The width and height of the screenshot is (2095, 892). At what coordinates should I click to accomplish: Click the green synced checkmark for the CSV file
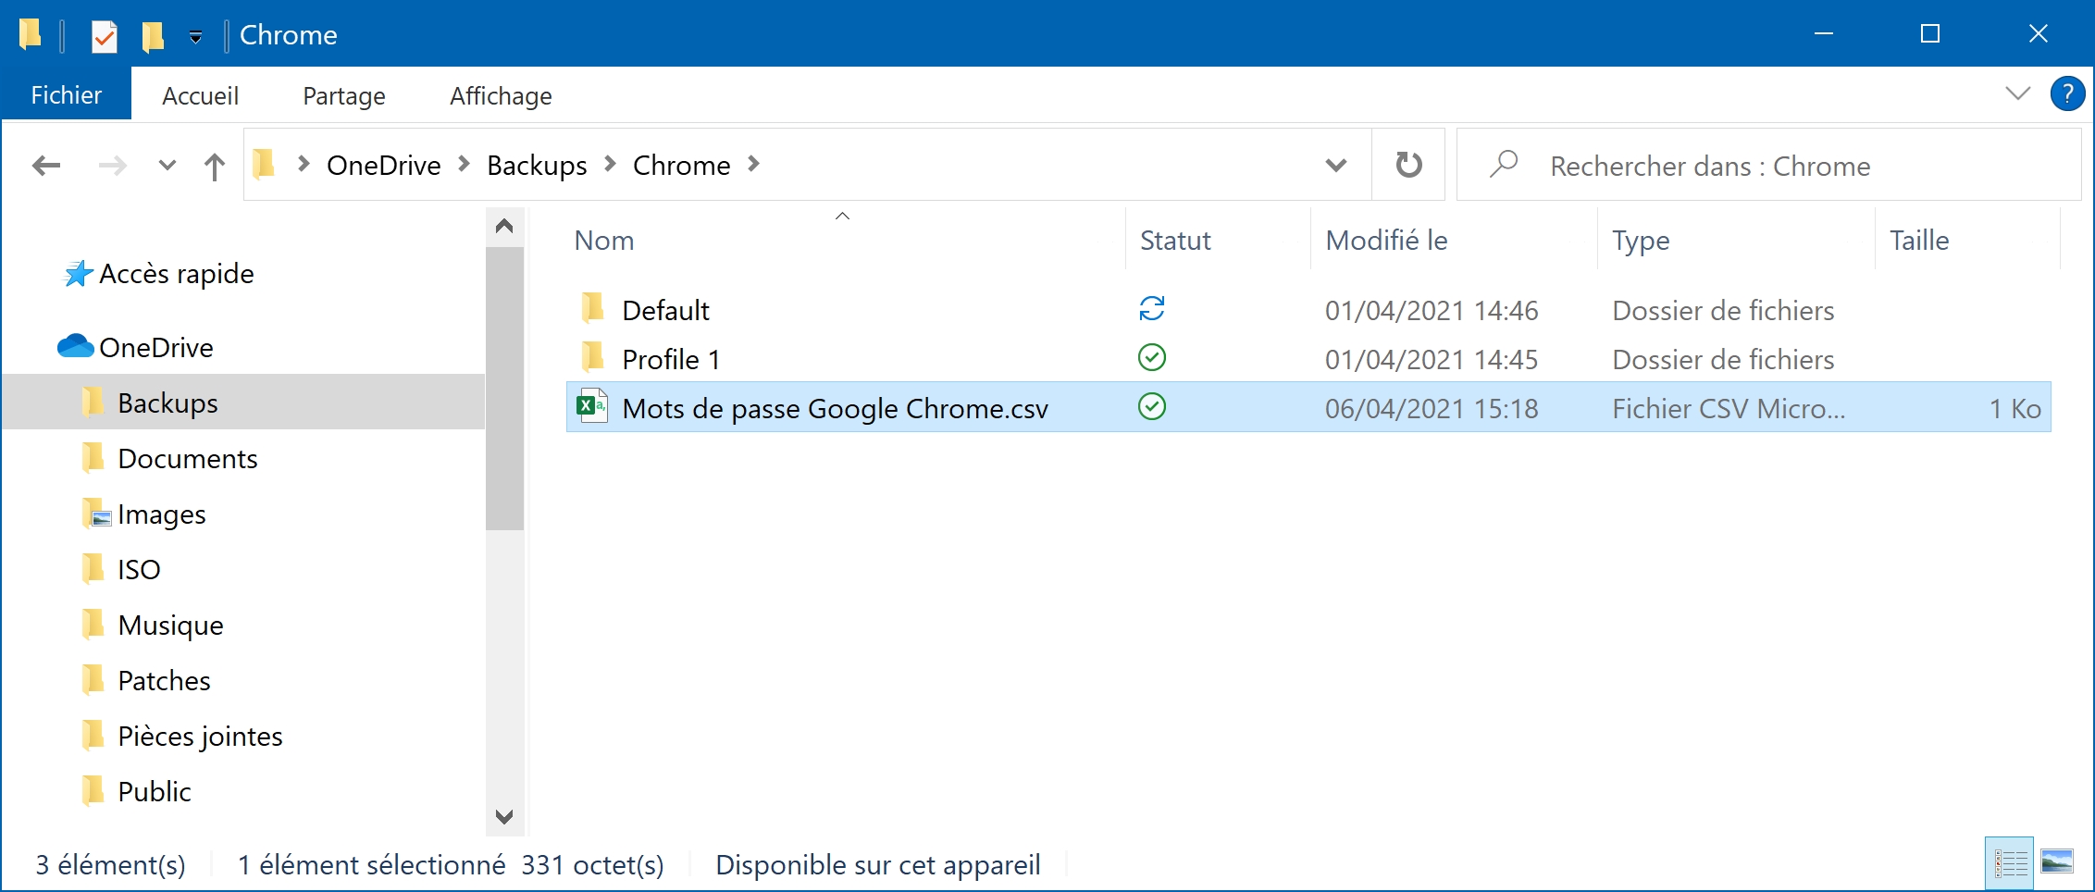coord(1151,406)
